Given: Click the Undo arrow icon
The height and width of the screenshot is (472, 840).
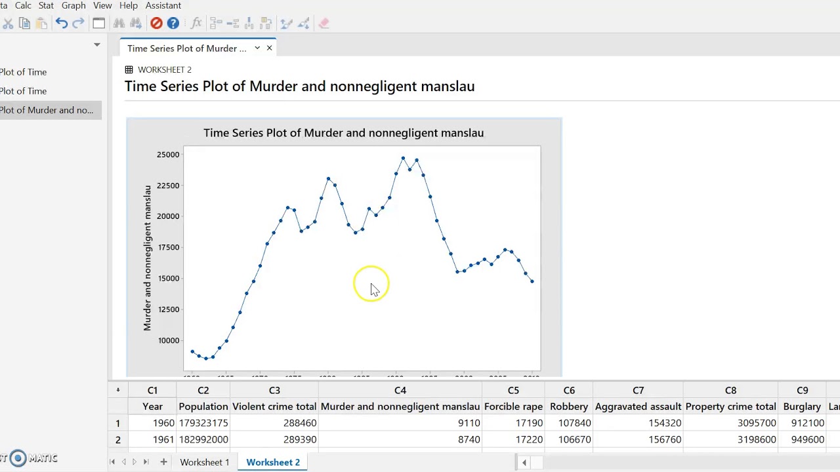Looking at the screenshot, I should point(62,24).
